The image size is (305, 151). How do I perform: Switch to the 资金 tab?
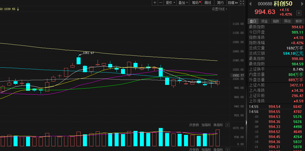[x=264, y=21]
